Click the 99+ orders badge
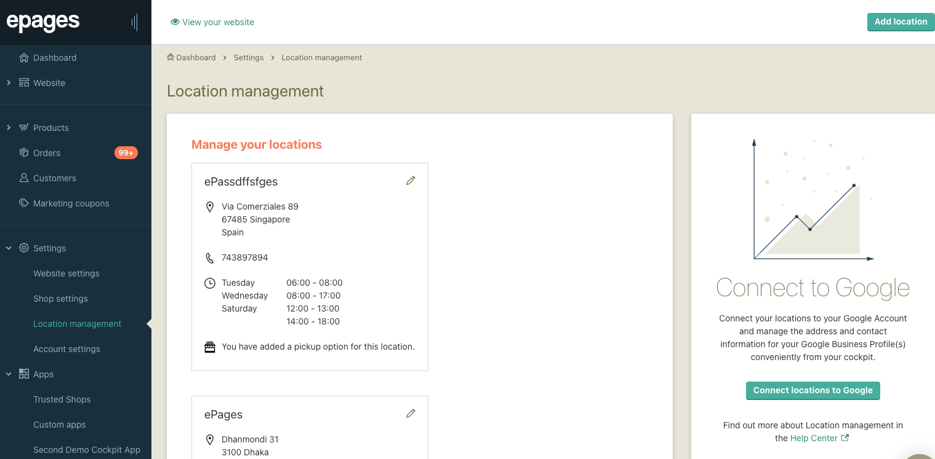This screenshot has height=459, width=935. 126,153
